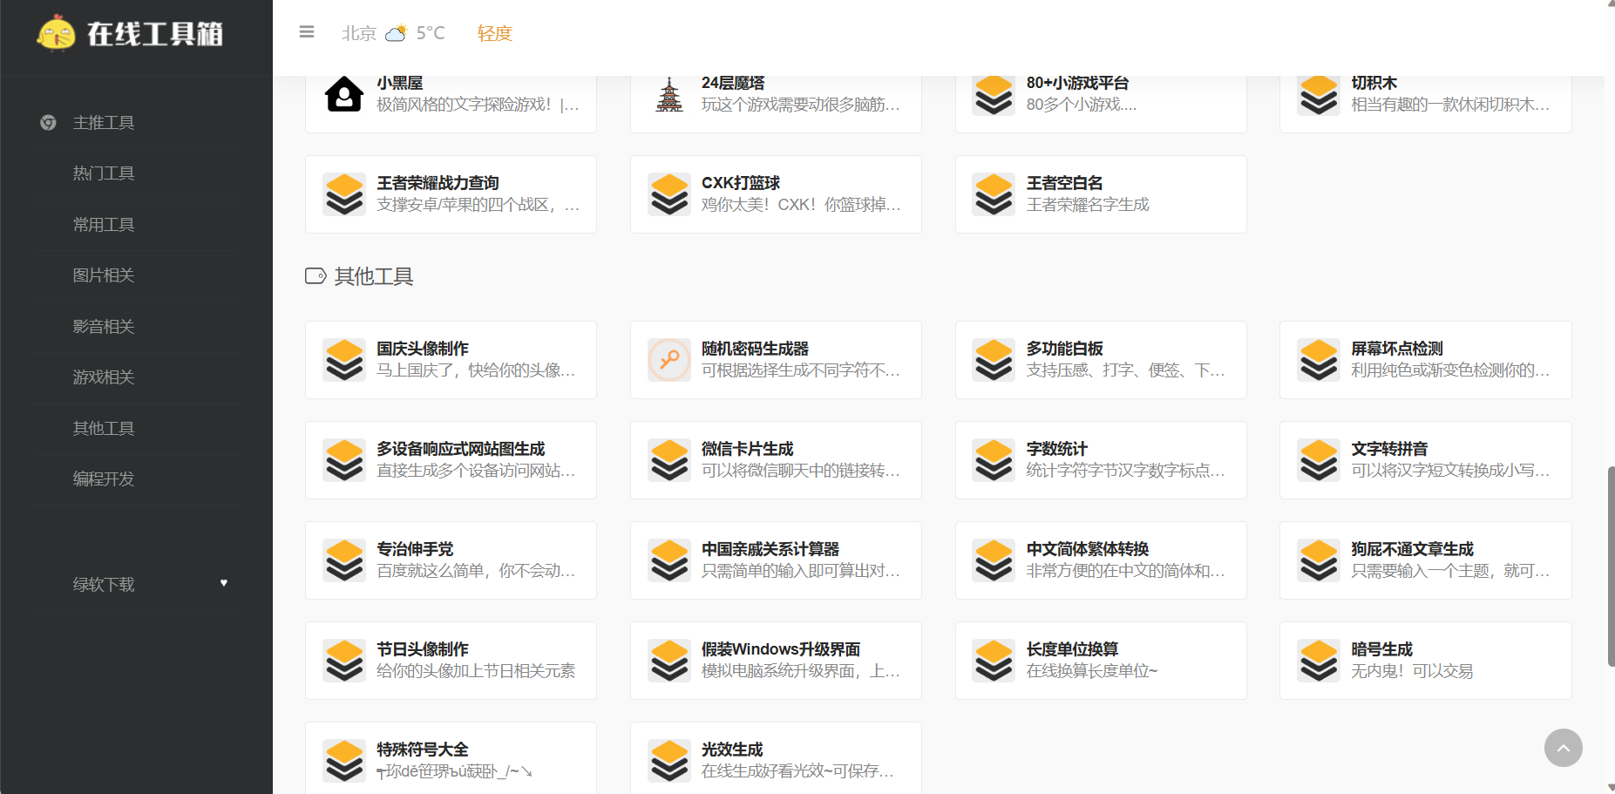Open the 多功能白板 tool card
1615x794 pixels.
pos(1100,360)
